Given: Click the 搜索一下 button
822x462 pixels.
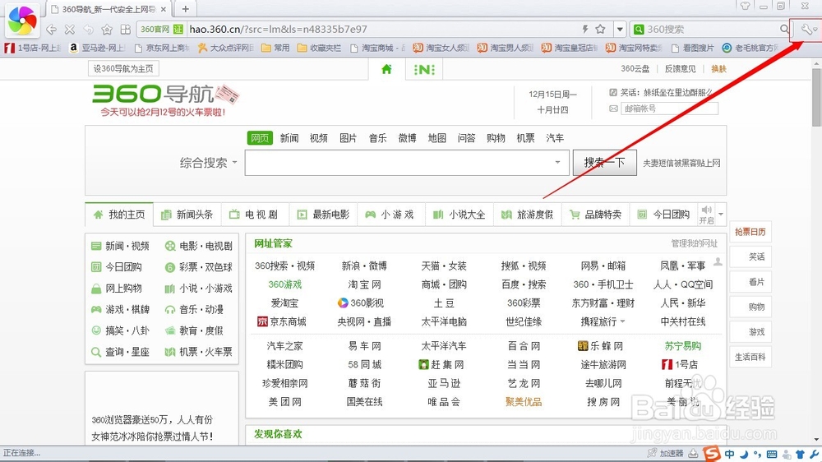Looking at the screenshot, I should (x=604, y=163).
